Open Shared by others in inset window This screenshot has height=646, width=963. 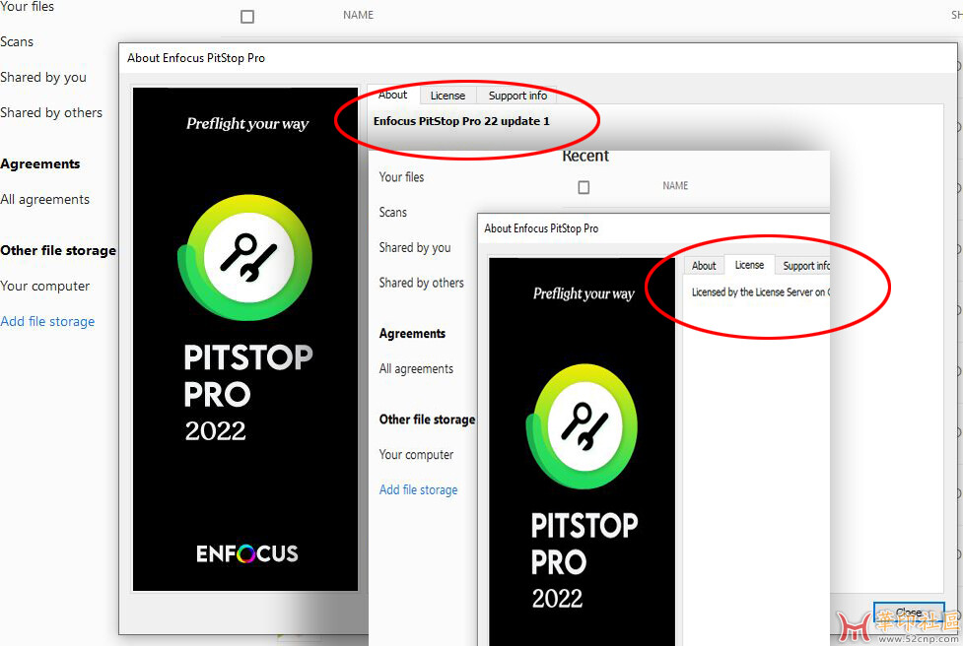tap(422, 283)
